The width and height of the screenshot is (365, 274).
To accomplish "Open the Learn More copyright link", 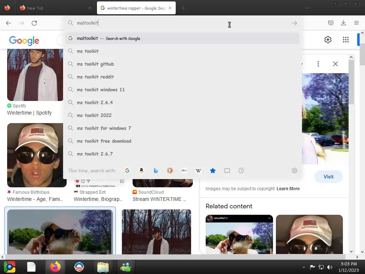I will 288,189.
